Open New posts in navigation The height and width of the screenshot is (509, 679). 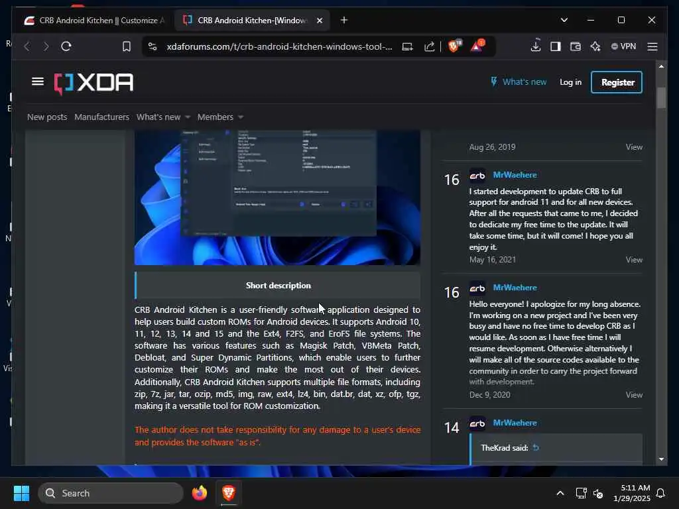point(47,117)
